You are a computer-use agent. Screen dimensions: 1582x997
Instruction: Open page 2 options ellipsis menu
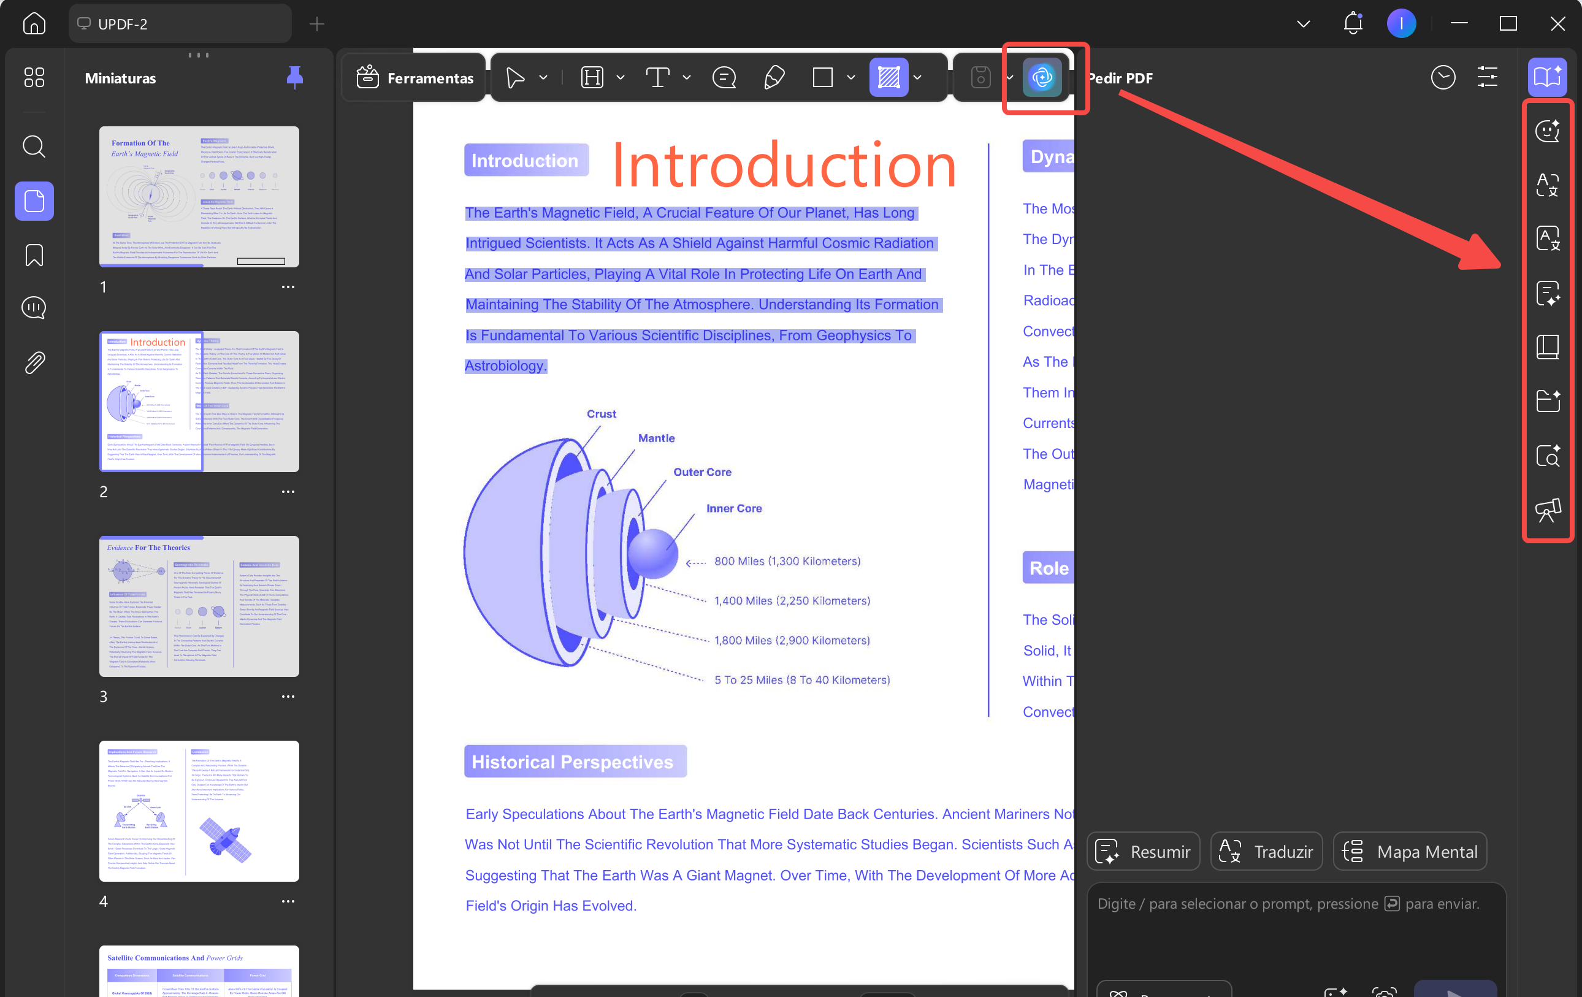click(288, 492)
